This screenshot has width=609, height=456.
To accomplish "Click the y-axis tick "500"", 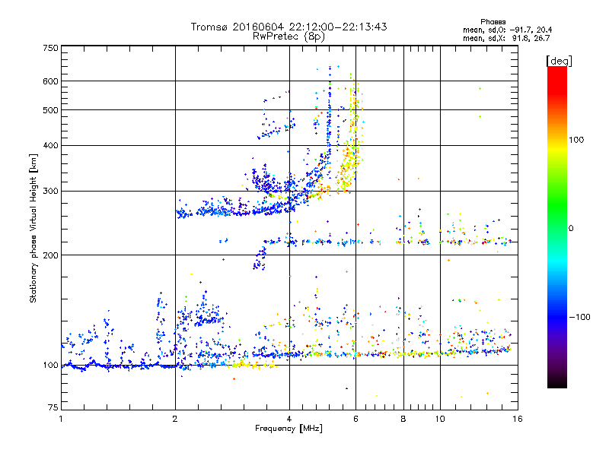I will coord(50,110).
